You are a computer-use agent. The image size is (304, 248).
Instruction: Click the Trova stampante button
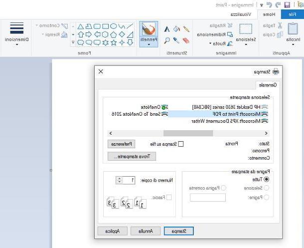tap(132, 156)
